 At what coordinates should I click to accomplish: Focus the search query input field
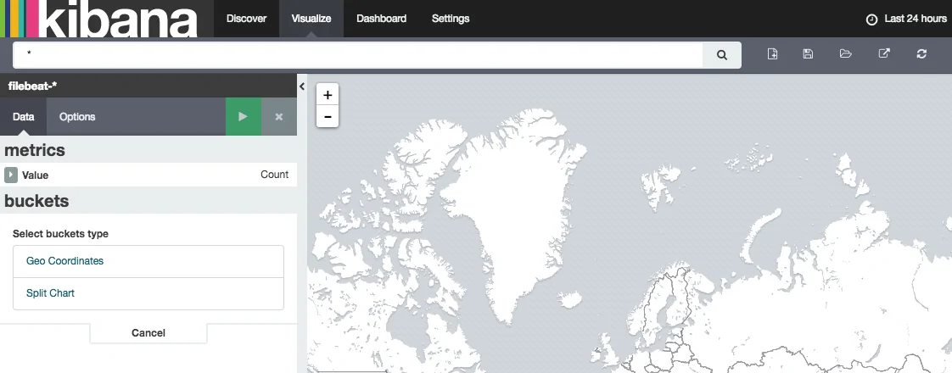(357, 54)
